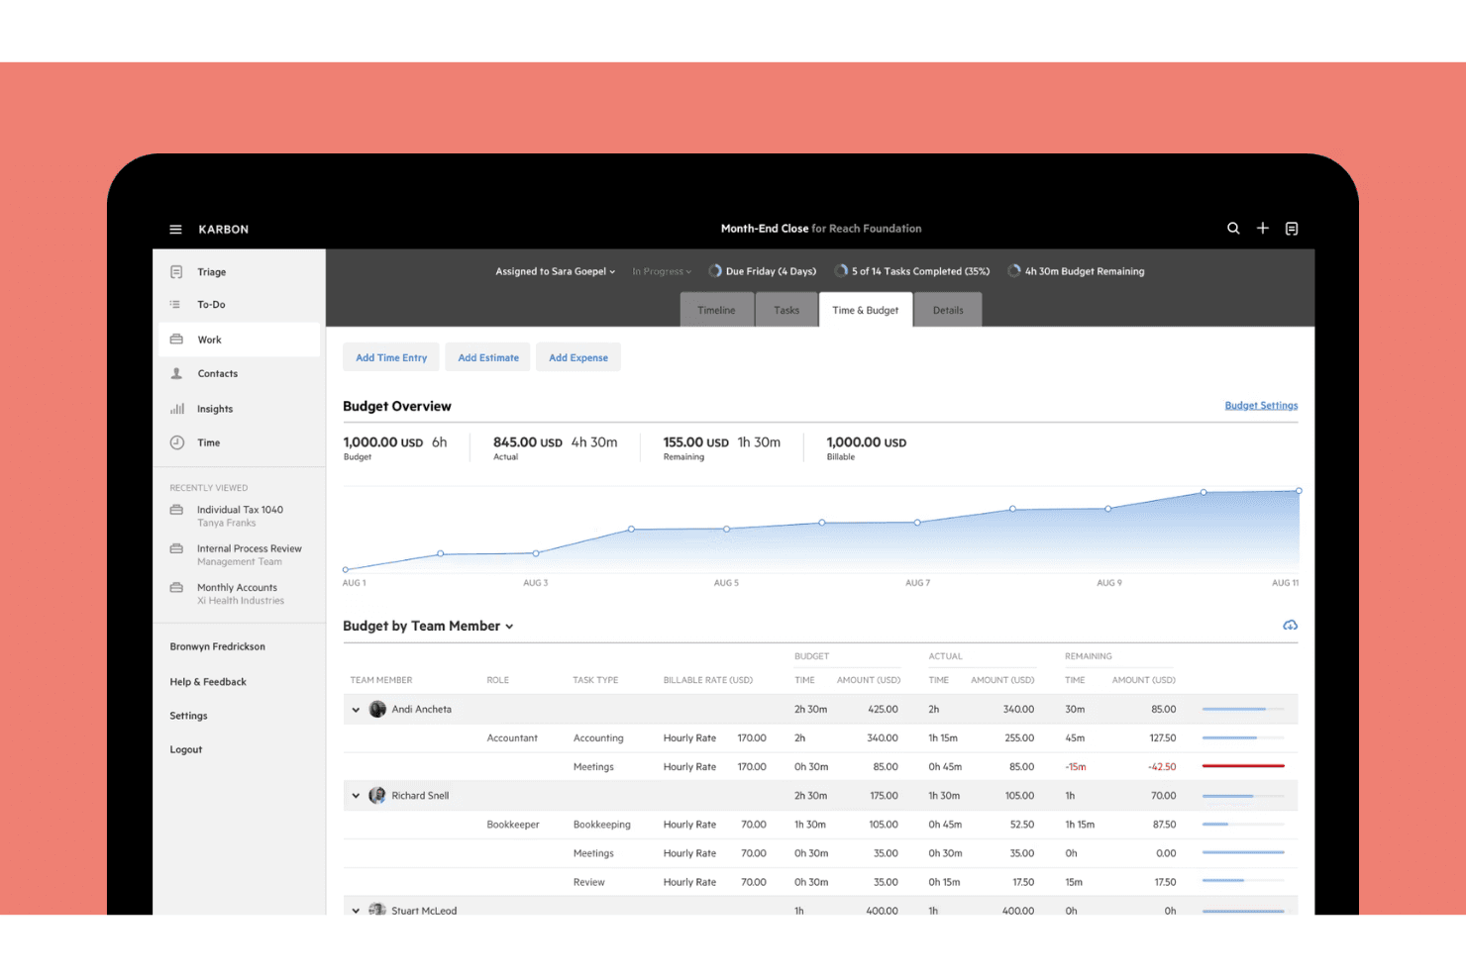Screen dimensions: 1466x977
Task: Click the Due Friday (4 Days) indicator
Action: pyautogui.click(x=763, y=271)
